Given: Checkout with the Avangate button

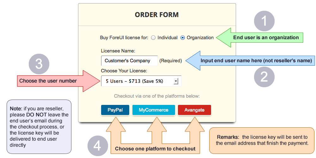Looking at the screenshot, I should point(194,110).
